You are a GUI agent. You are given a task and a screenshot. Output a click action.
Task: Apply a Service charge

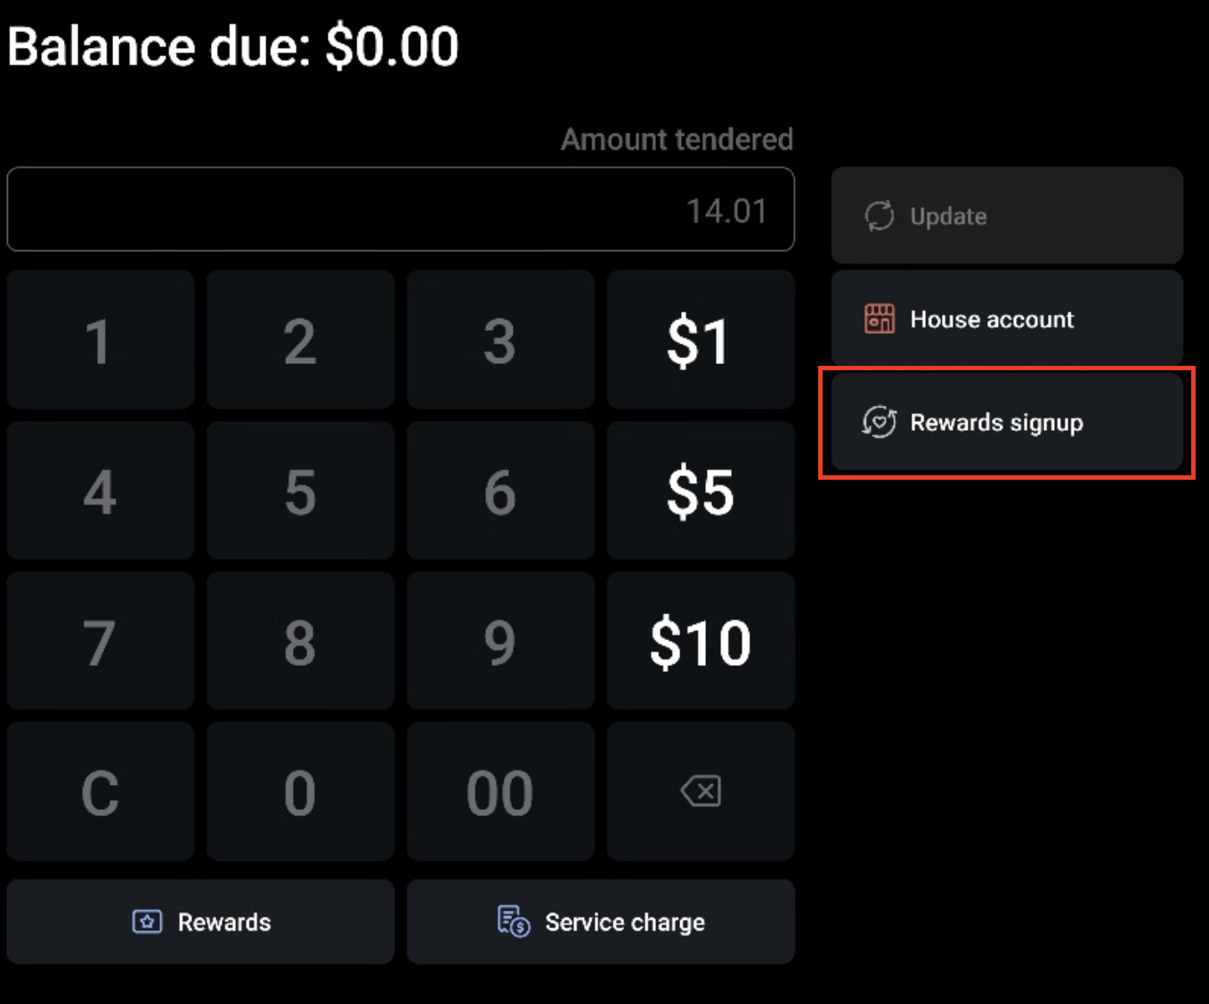click(601, 921)
